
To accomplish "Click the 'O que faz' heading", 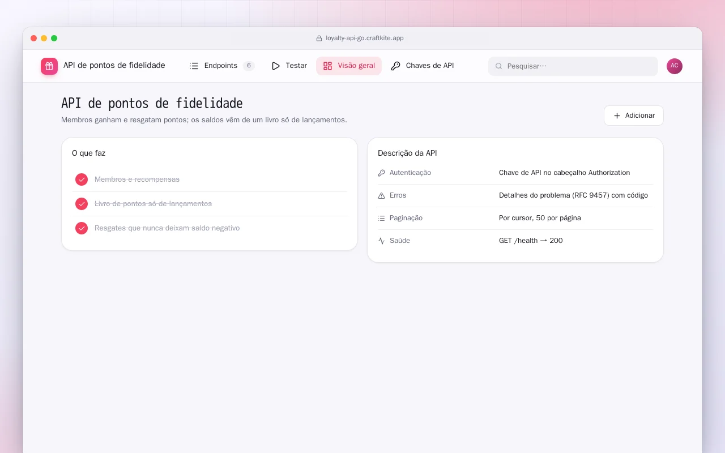I will click(x=88, y=153).
